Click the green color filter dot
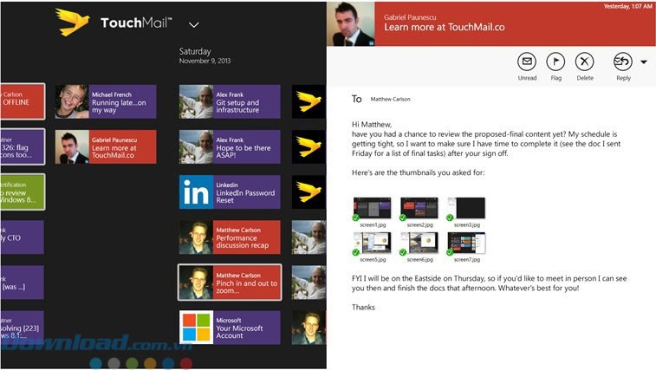Image resolution: width=656 pixels, height=370 pixels. click(132, 363)
